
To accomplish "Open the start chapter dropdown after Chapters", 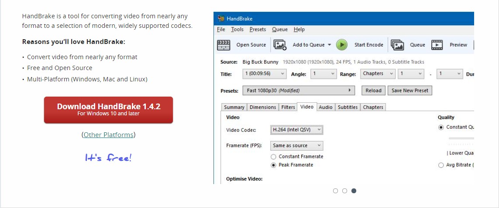I will (x=411, y=74).
